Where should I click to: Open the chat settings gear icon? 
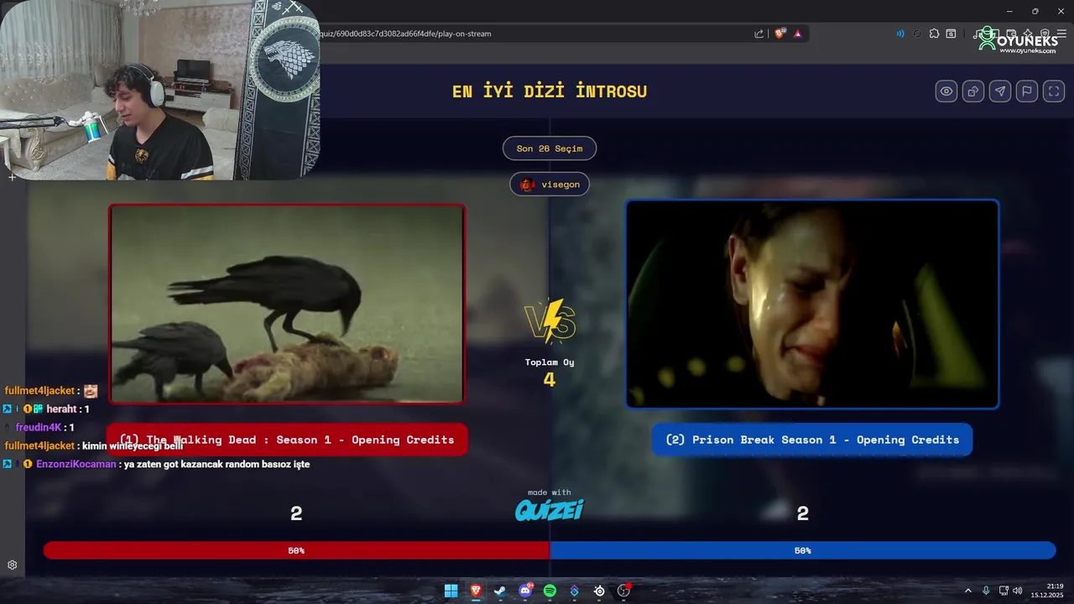pyautogui.click(x=13, y=565)
